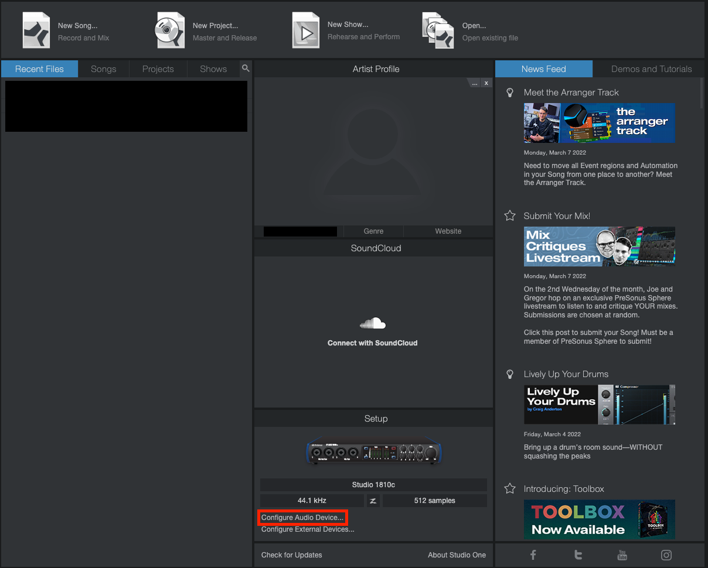The height and width of the screenshot is (568, 708).
Task: Click the Open... label
Action: (x=474, y=26)
